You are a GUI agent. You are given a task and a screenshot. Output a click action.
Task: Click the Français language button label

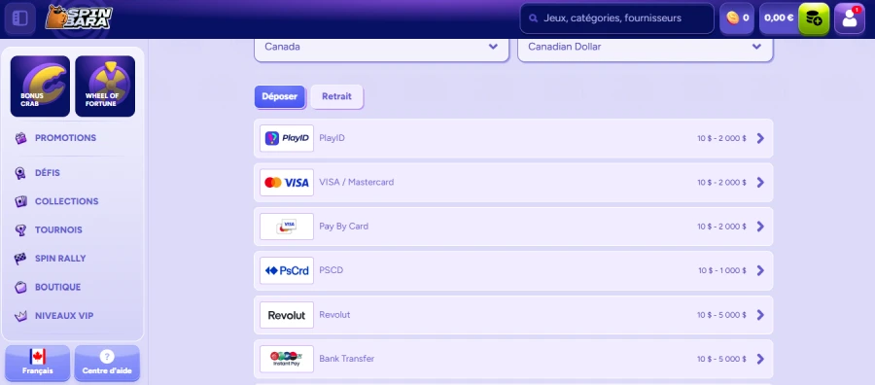[x=37, y=371]
